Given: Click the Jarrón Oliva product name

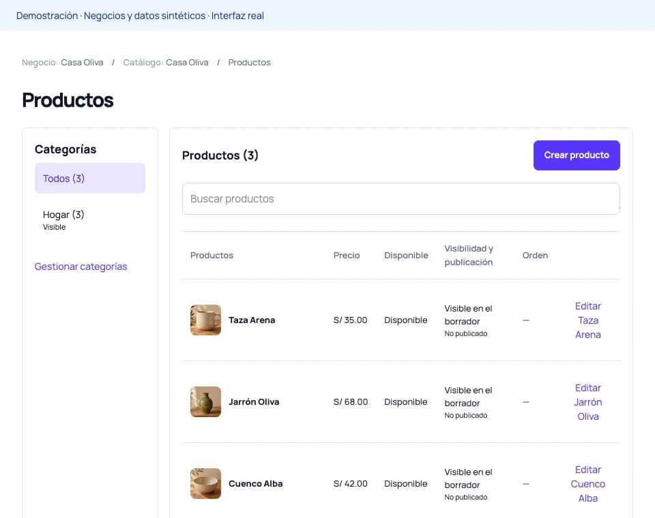Looking at the screenshot, I should coord(254,402).
